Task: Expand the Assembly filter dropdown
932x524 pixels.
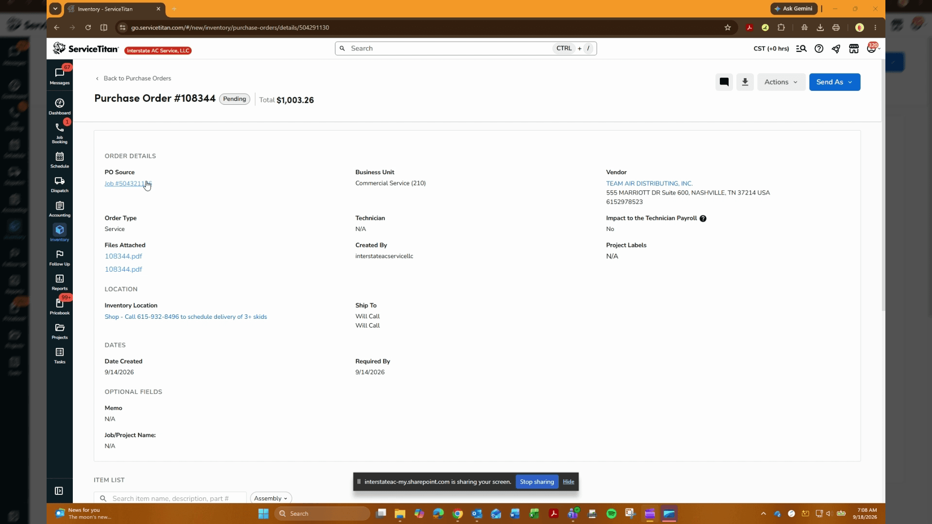Action: click(271, 498)
